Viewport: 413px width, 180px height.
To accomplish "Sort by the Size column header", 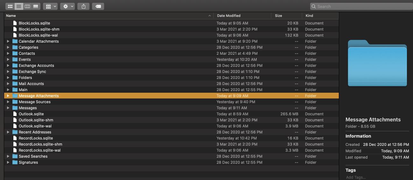I will click(x=287, y=16).
